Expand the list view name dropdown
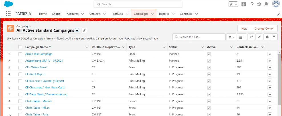Screen dimensions: 282x116 pyautogui.click(x=77, y=30)
